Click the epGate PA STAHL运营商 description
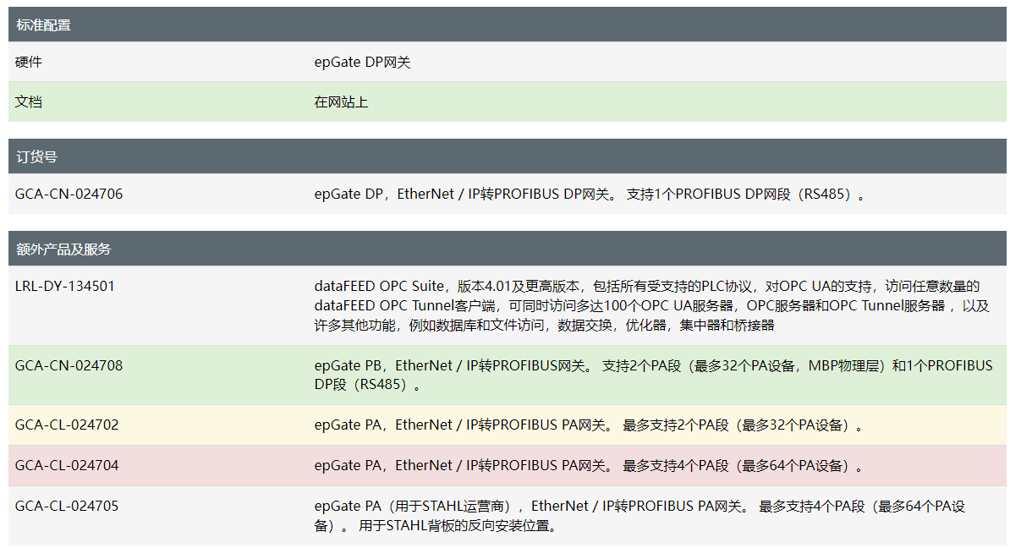The width and height of the screenshot is (1010, 548). click(x=639, y=516)
